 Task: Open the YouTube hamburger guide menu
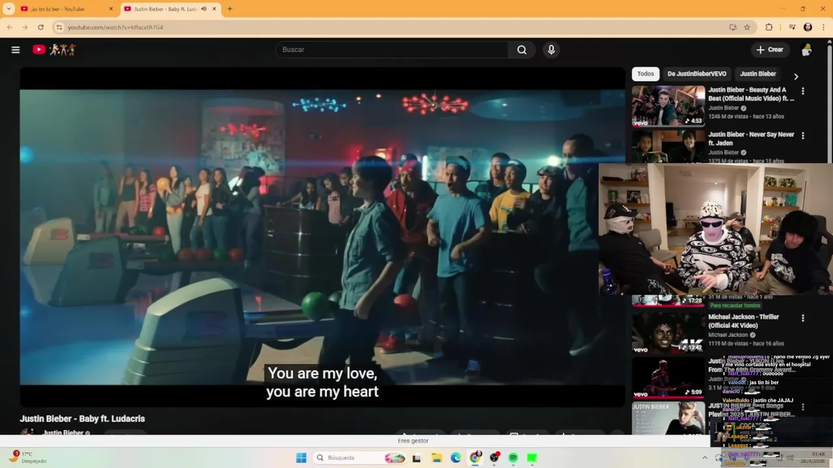(16, 49)
